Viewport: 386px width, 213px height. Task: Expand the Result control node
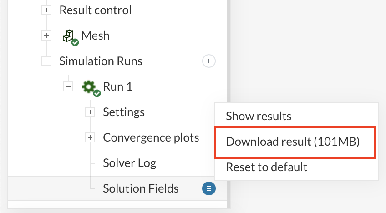pos(46,10)
